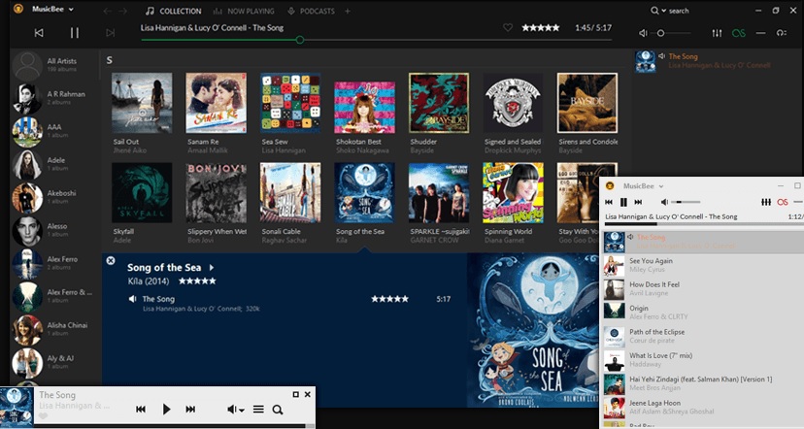
Task: Switch to the Collection tab
Action: coord(173,11)
